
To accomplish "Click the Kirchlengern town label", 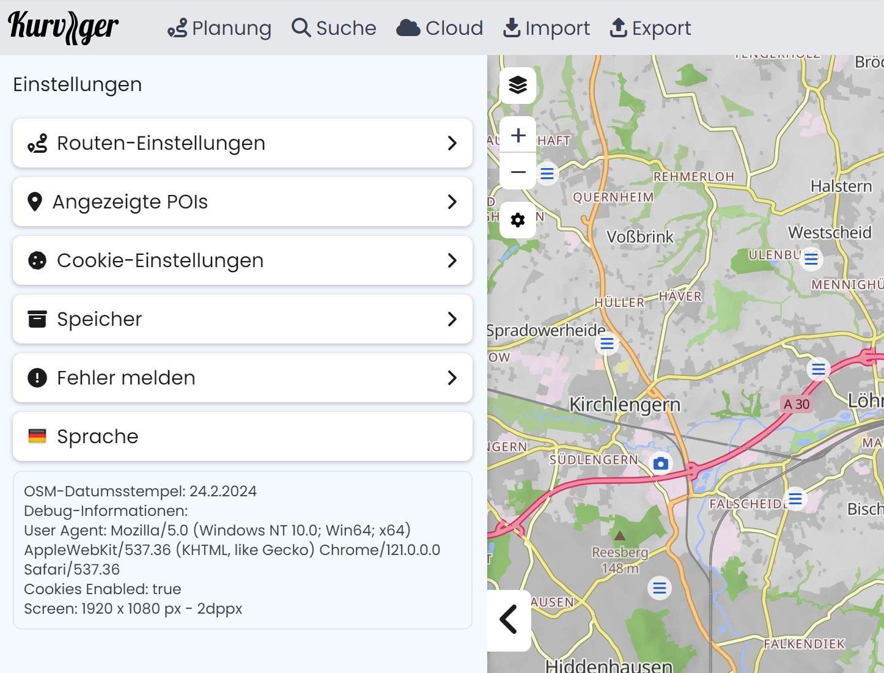I will click(x=625, y=405).
